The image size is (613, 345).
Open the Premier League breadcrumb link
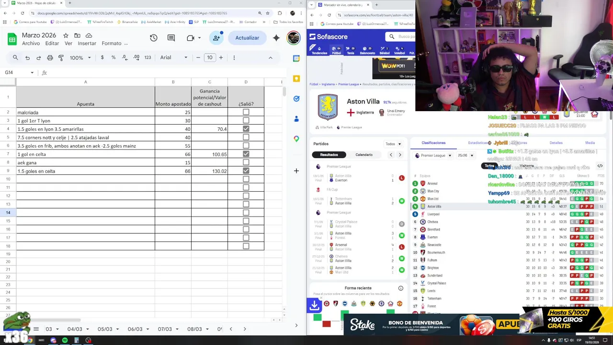pos(349,84)
